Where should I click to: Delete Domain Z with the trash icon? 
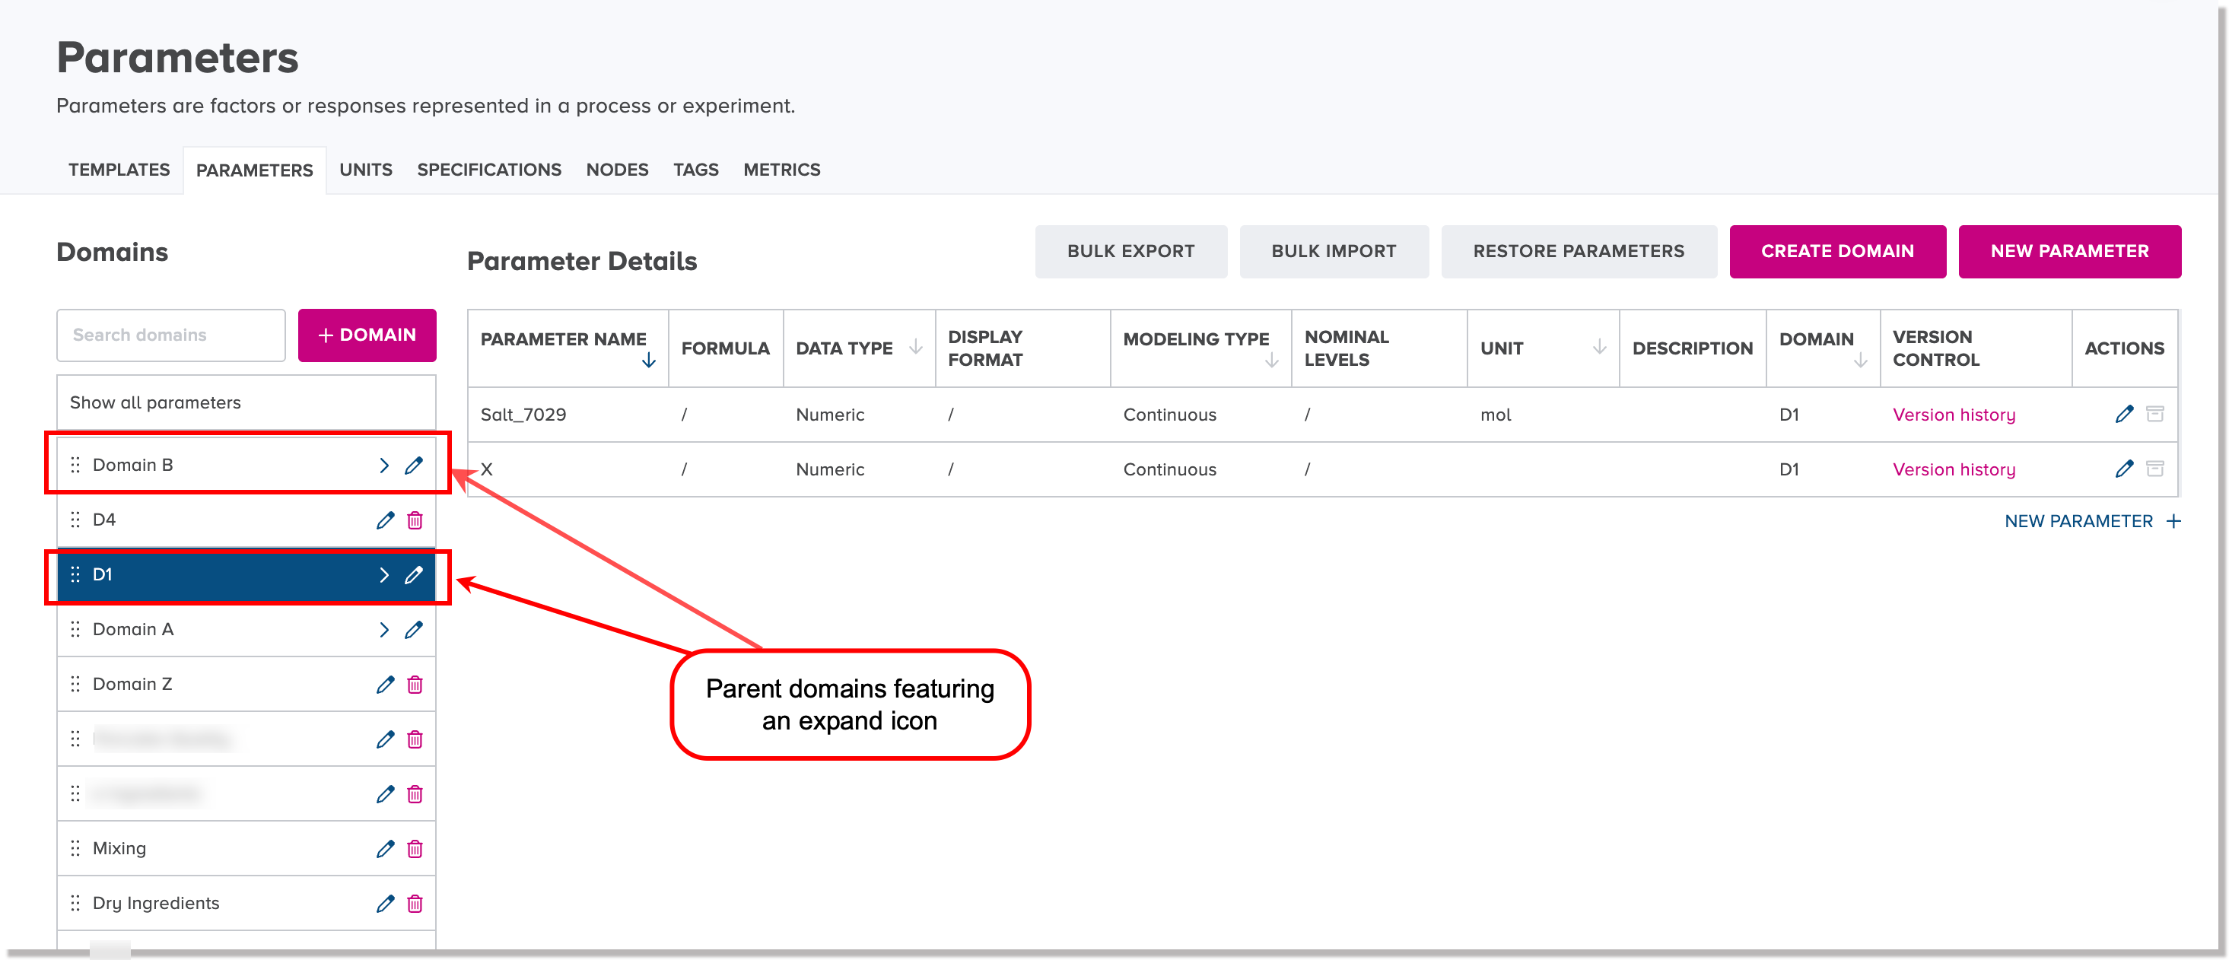click(x=415, y=684)
